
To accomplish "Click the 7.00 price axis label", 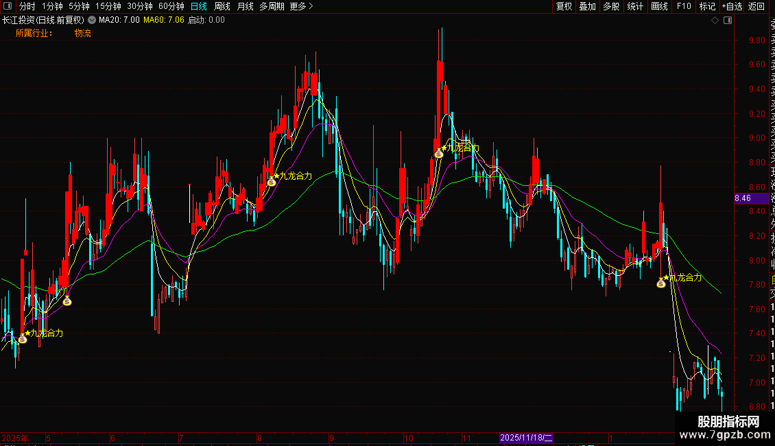I will (x=756, y=383).
